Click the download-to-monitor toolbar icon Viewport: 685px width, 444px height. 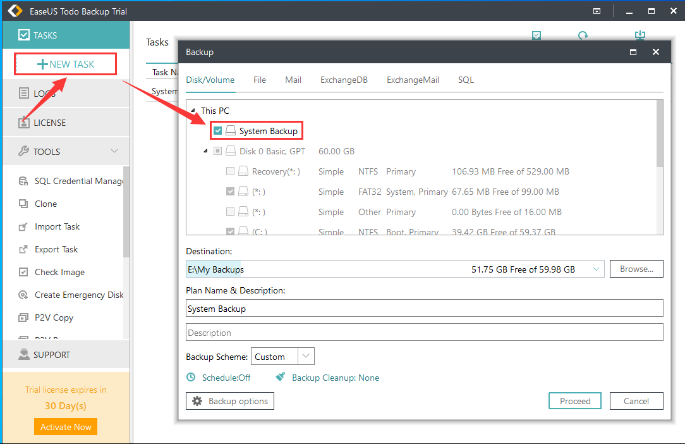[x=640, y=35]
